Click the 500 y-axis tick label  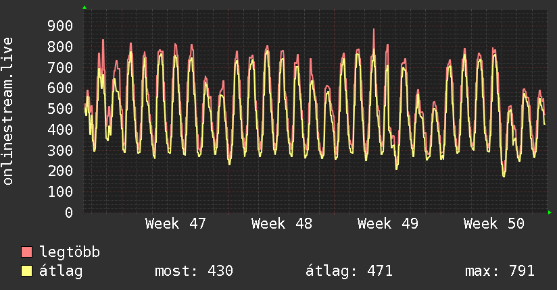click(60, 109)
